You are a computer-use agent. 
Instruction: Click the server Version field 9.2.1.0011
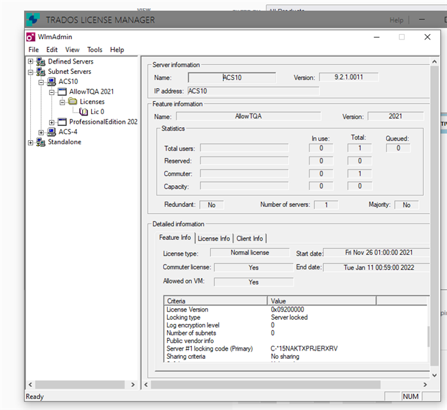tap(348, 77)
